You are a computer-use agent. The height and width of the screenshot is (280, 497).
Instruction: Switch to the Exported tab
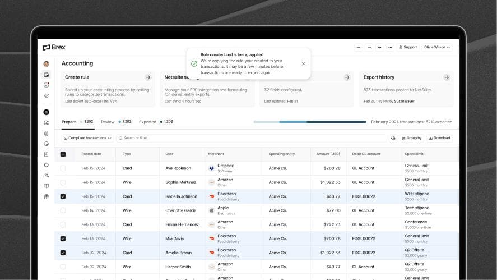point(147,122)
